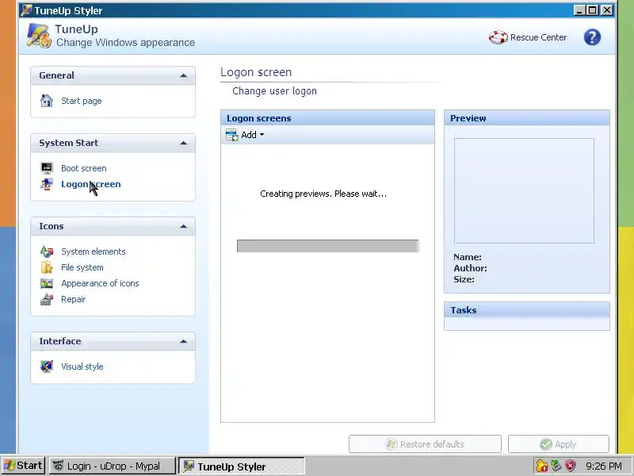This screenshot has width=634, height=476.
Task: Open the Add dropdown arrow
Action: coord(262,135)
